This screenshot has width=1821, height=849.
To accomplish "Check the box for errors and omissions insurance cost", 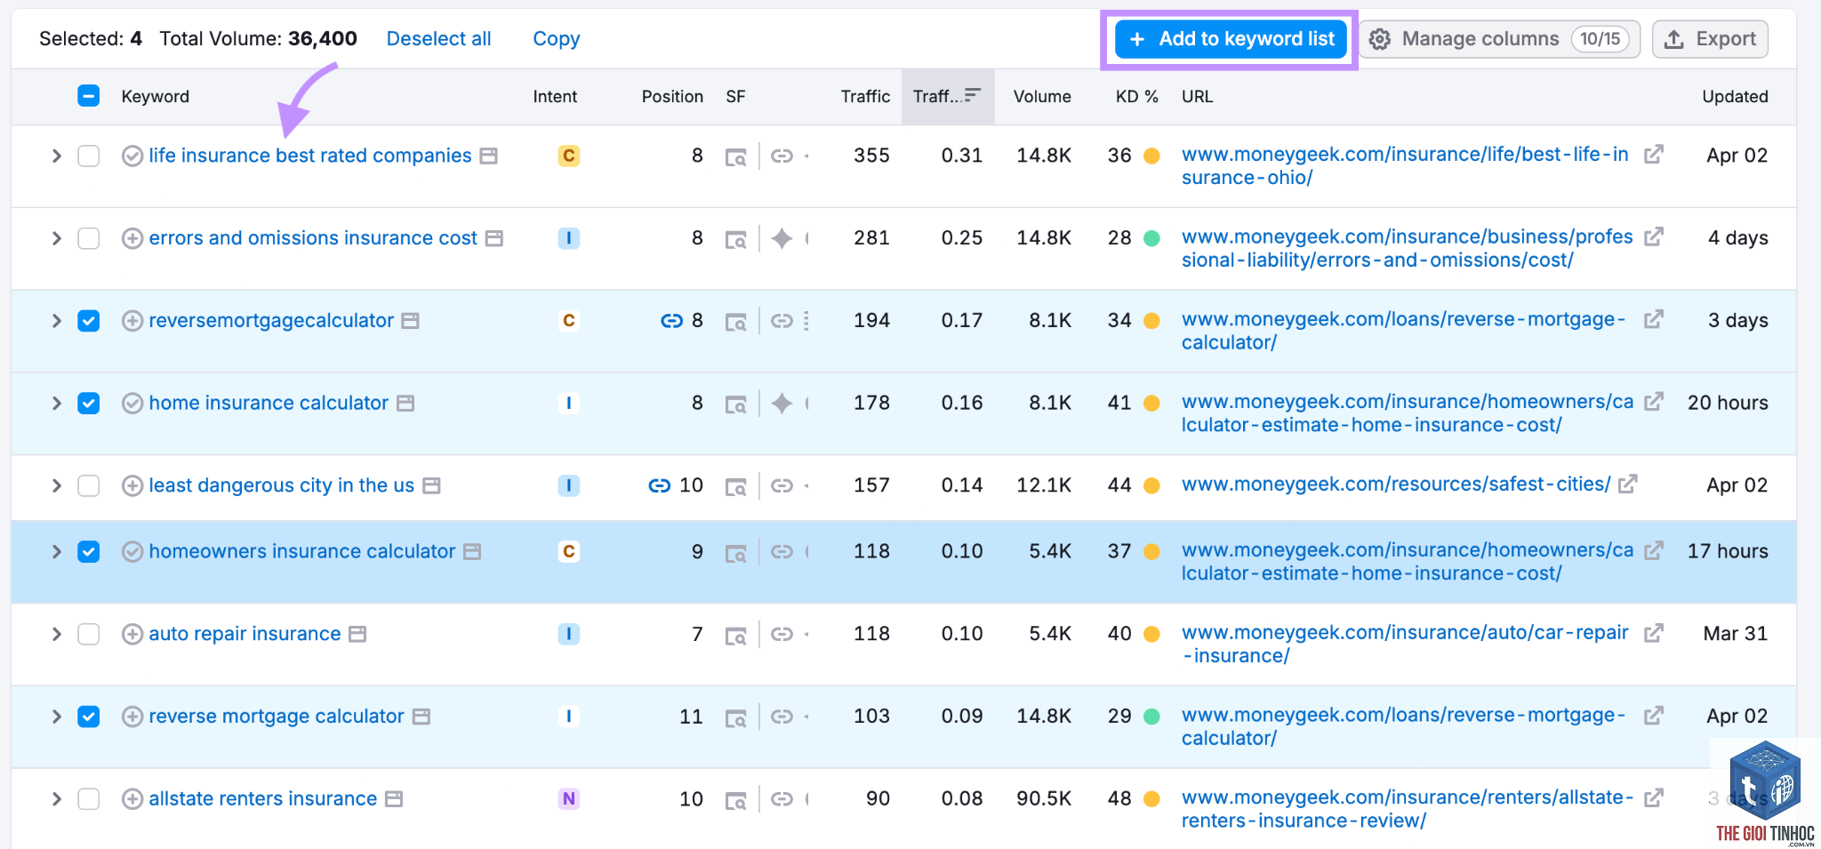I will pyautogui.click(x=88, y=238).
